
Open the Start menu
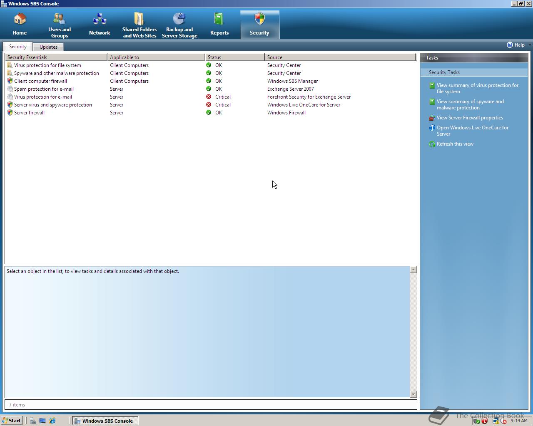12,421
